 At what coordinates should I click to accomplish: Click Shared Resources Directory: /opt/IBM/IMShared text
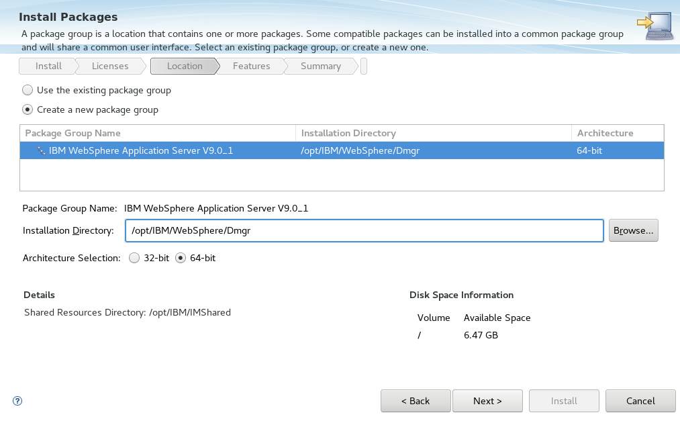pos(128,313)
